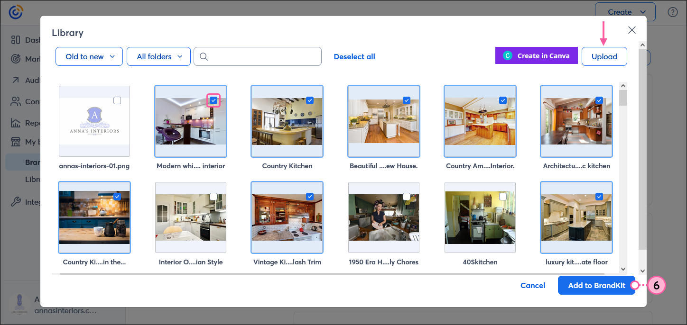Viewport: 687px width, 325px height.
Task: Open the Create dropdown in header
Action: [x=625, y=12]
